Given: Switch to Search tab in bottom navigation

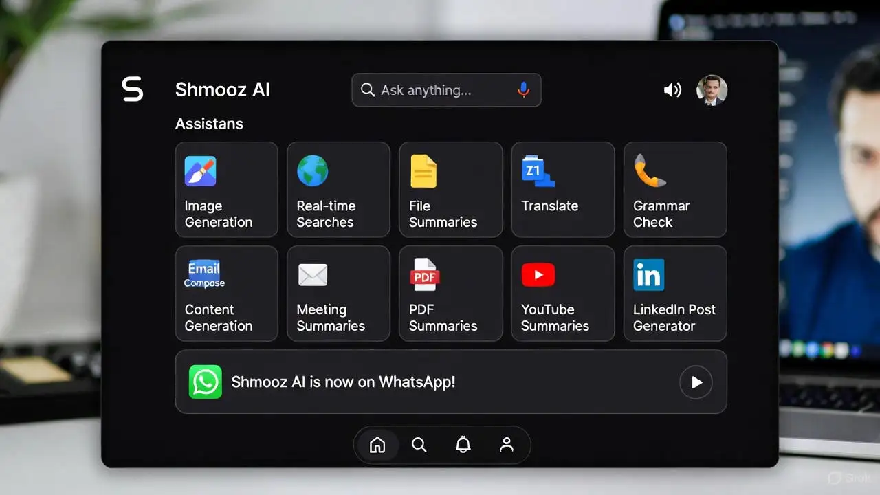Looking at the screenshot, I should click(x=419, y=445).
